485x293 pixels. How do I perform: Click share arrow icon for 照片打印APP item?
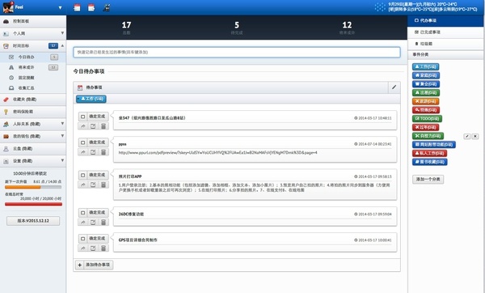(x=83, y=185)
